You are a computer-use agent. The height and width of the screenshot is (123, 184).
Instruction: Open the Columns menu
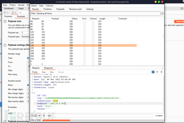[x=50, y=6]
